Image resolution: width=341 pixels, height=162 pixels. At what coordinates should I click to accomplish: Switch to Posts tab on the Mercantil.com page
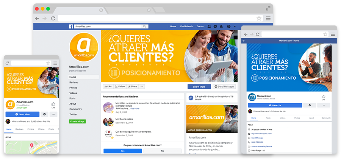pyautogui.click(x=268, y=118)
